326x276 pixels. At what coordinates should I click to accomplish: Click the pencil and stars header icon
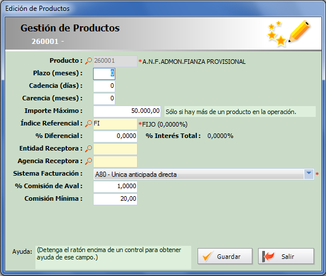(288, 33)
